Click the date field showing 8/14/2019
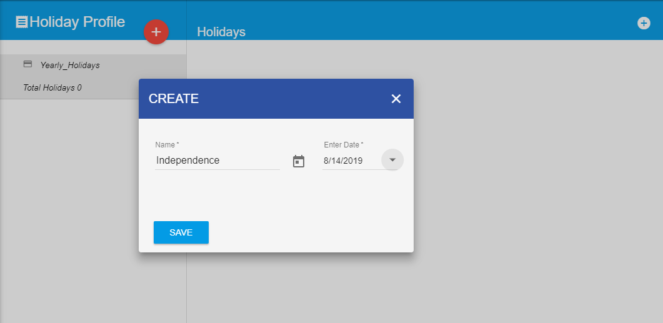 click(350, 161)
